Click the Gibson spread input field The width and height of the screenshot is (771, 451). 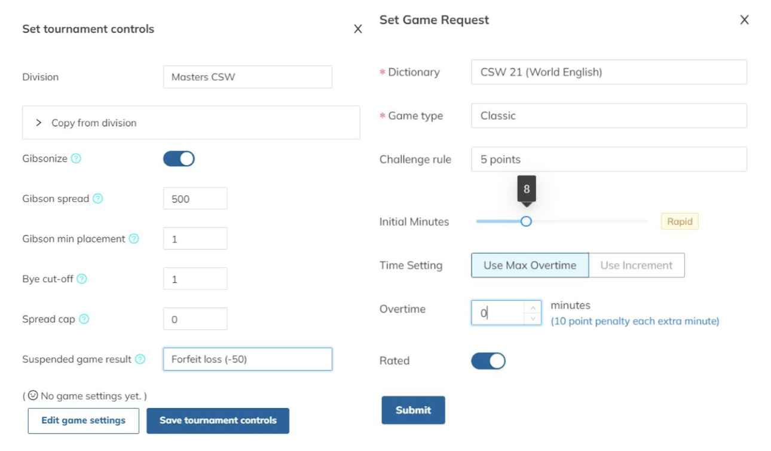pyautogui.click(x=195, y=199)
